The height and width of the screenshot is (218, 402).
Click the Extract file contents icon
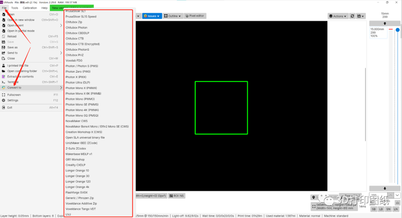[x=3, y=77]
